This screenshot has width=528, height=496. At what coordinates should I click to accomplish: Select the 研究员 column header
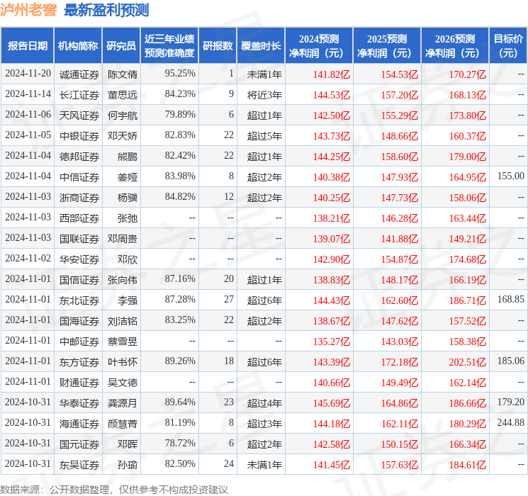click(121, 46)
